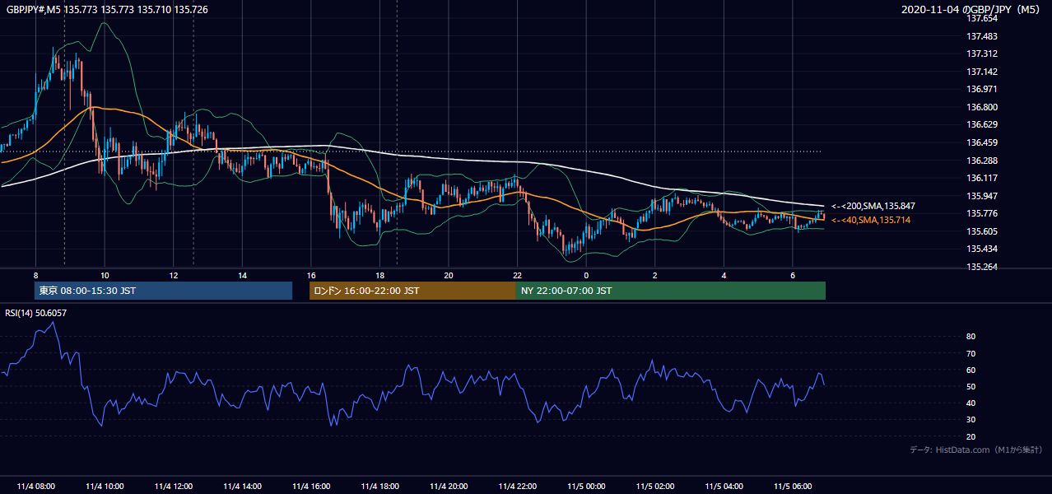1052x494 pixels.
Task: Click the RSI(14) 50.6057 indicator label
Action: click(35, 313)
